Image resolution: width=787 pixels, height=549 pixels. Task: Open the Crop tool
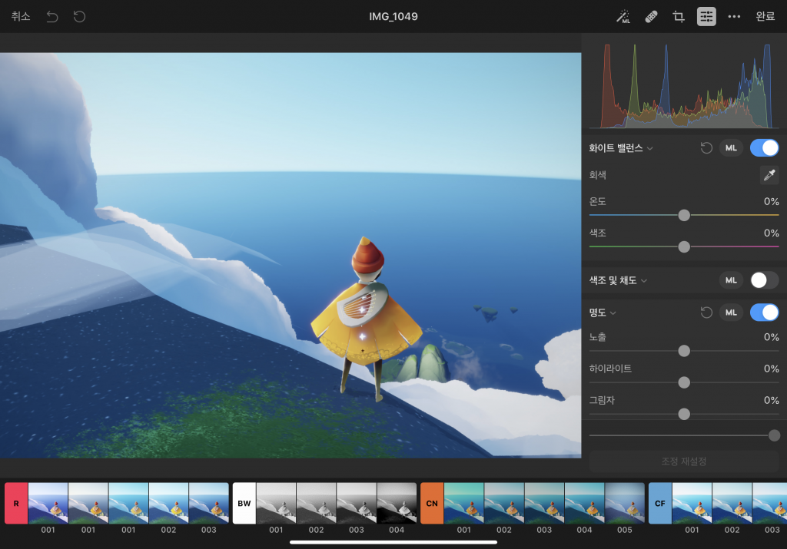679,17
